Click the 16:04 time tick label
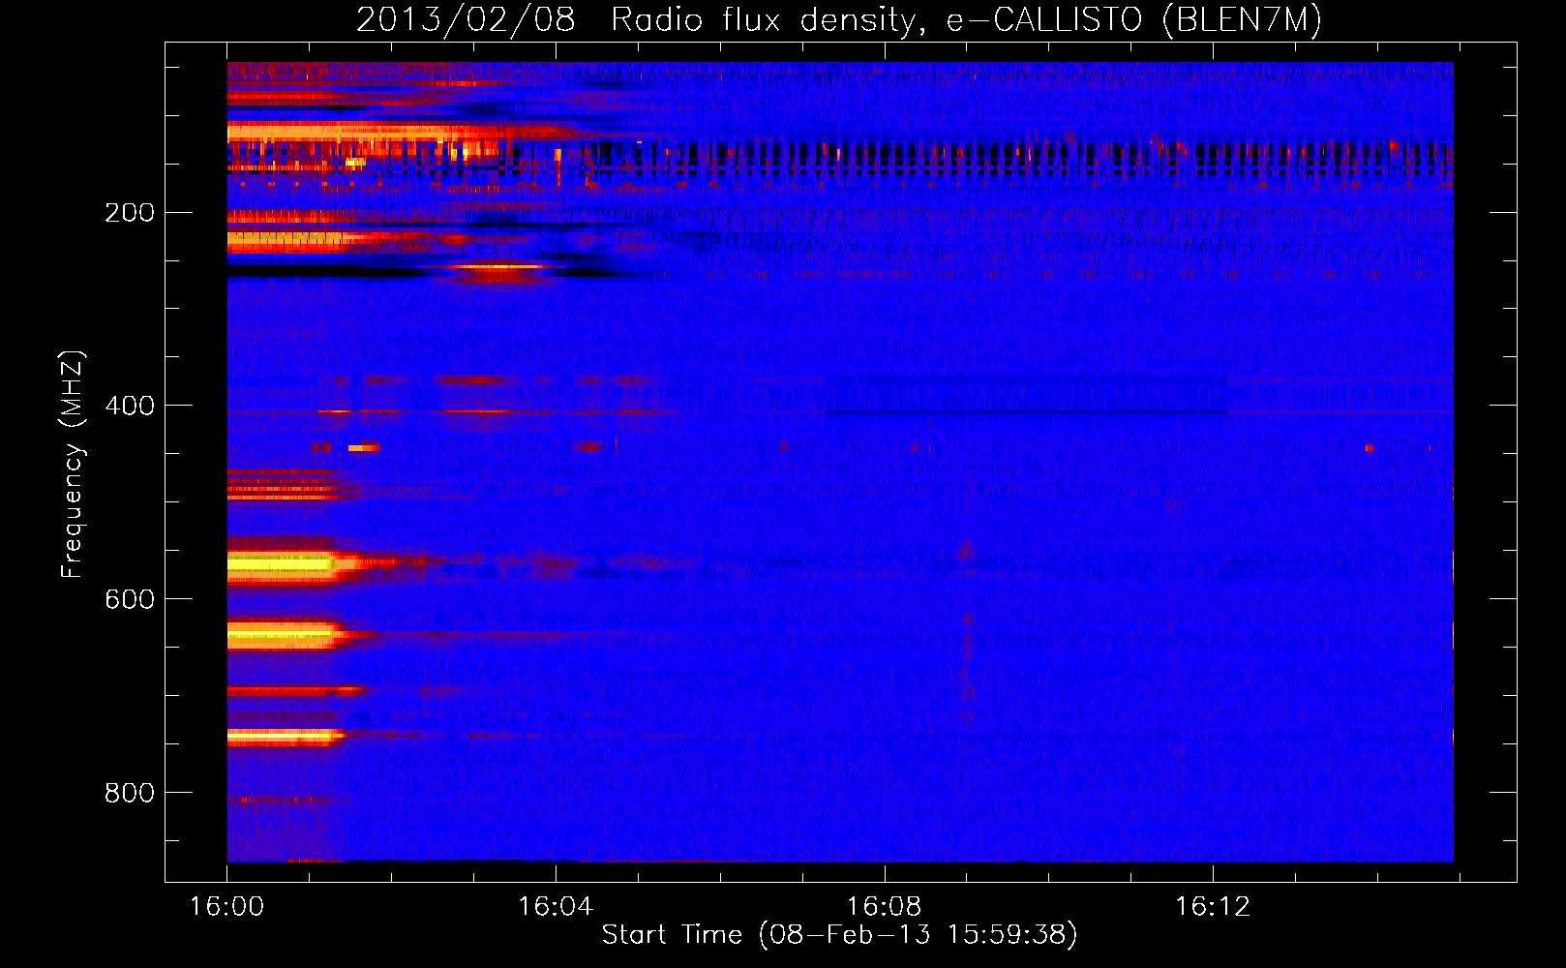Viewport: 1566px width, 968px height. [556, 907]
